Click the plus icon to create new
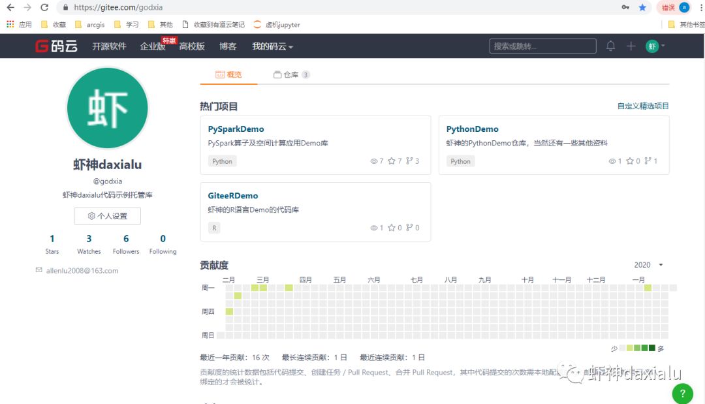Viewport: 705px width, 404px height. 631,46
